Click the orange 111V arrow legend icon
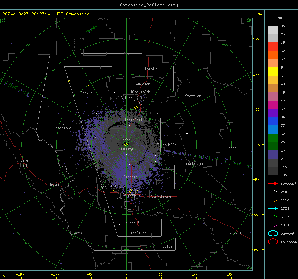298x279 pixels. (x=273, y=200)
